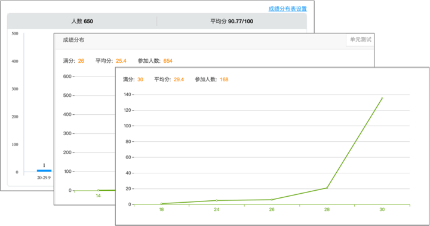The image size is (430, 226).
Task: Click the 参加人数 168 value
Action: 224,80
